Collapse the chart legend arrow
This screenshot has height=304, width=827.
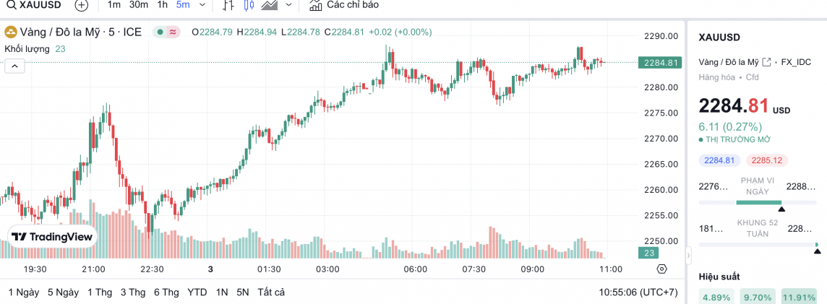(x=15, y=66)
